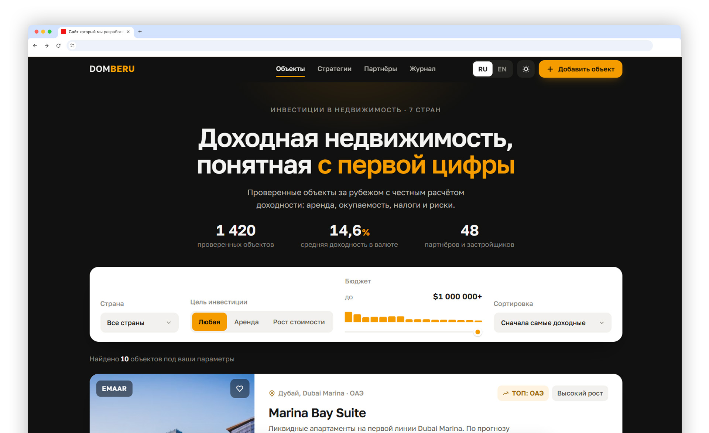The width and height of the screenshot is (709, 433).
Task: Select Рост стоимости investment goal
Action: pyautogui.click(x=299, y=322)
